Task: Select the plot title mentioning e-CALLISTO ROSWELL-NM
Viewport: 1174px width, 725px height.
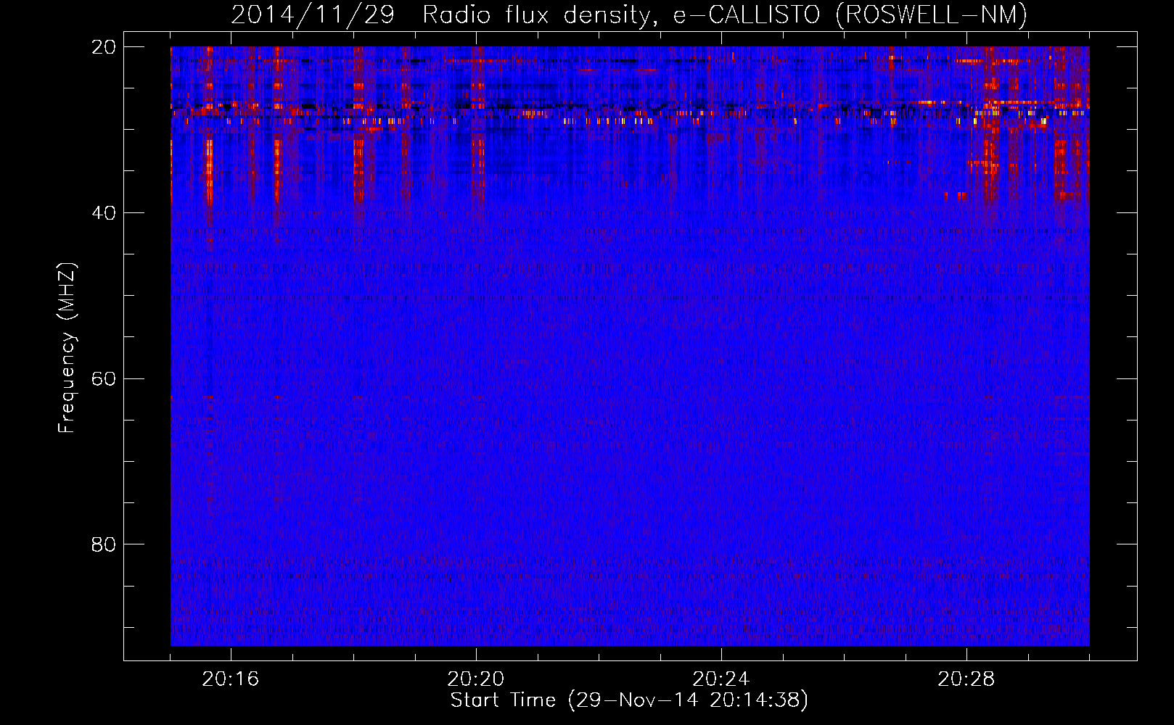Action: [x=629, y=14]
